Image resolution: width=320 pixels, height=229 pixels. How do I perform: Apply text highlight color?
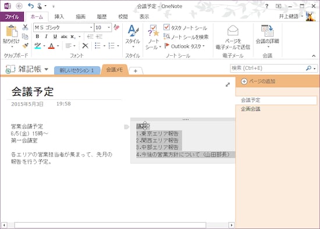(38, 46)
